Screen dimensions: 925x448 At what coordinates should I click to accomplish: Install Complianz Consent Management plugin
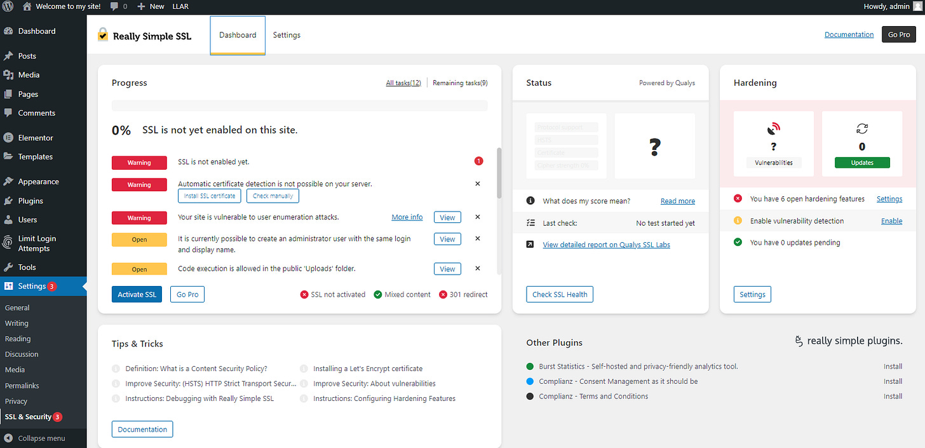pyautogui.click(x=893, y=381)
